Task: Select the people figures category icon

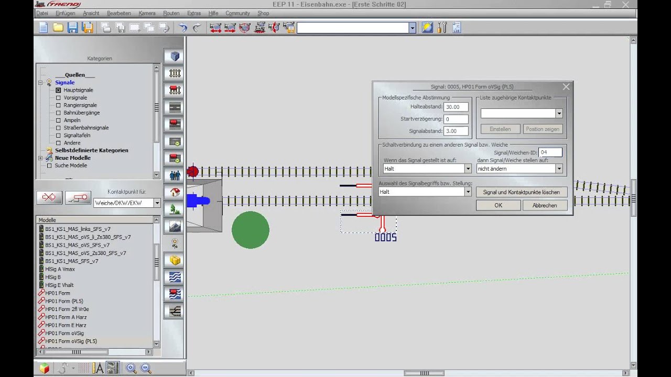Action: click(175, 175)
